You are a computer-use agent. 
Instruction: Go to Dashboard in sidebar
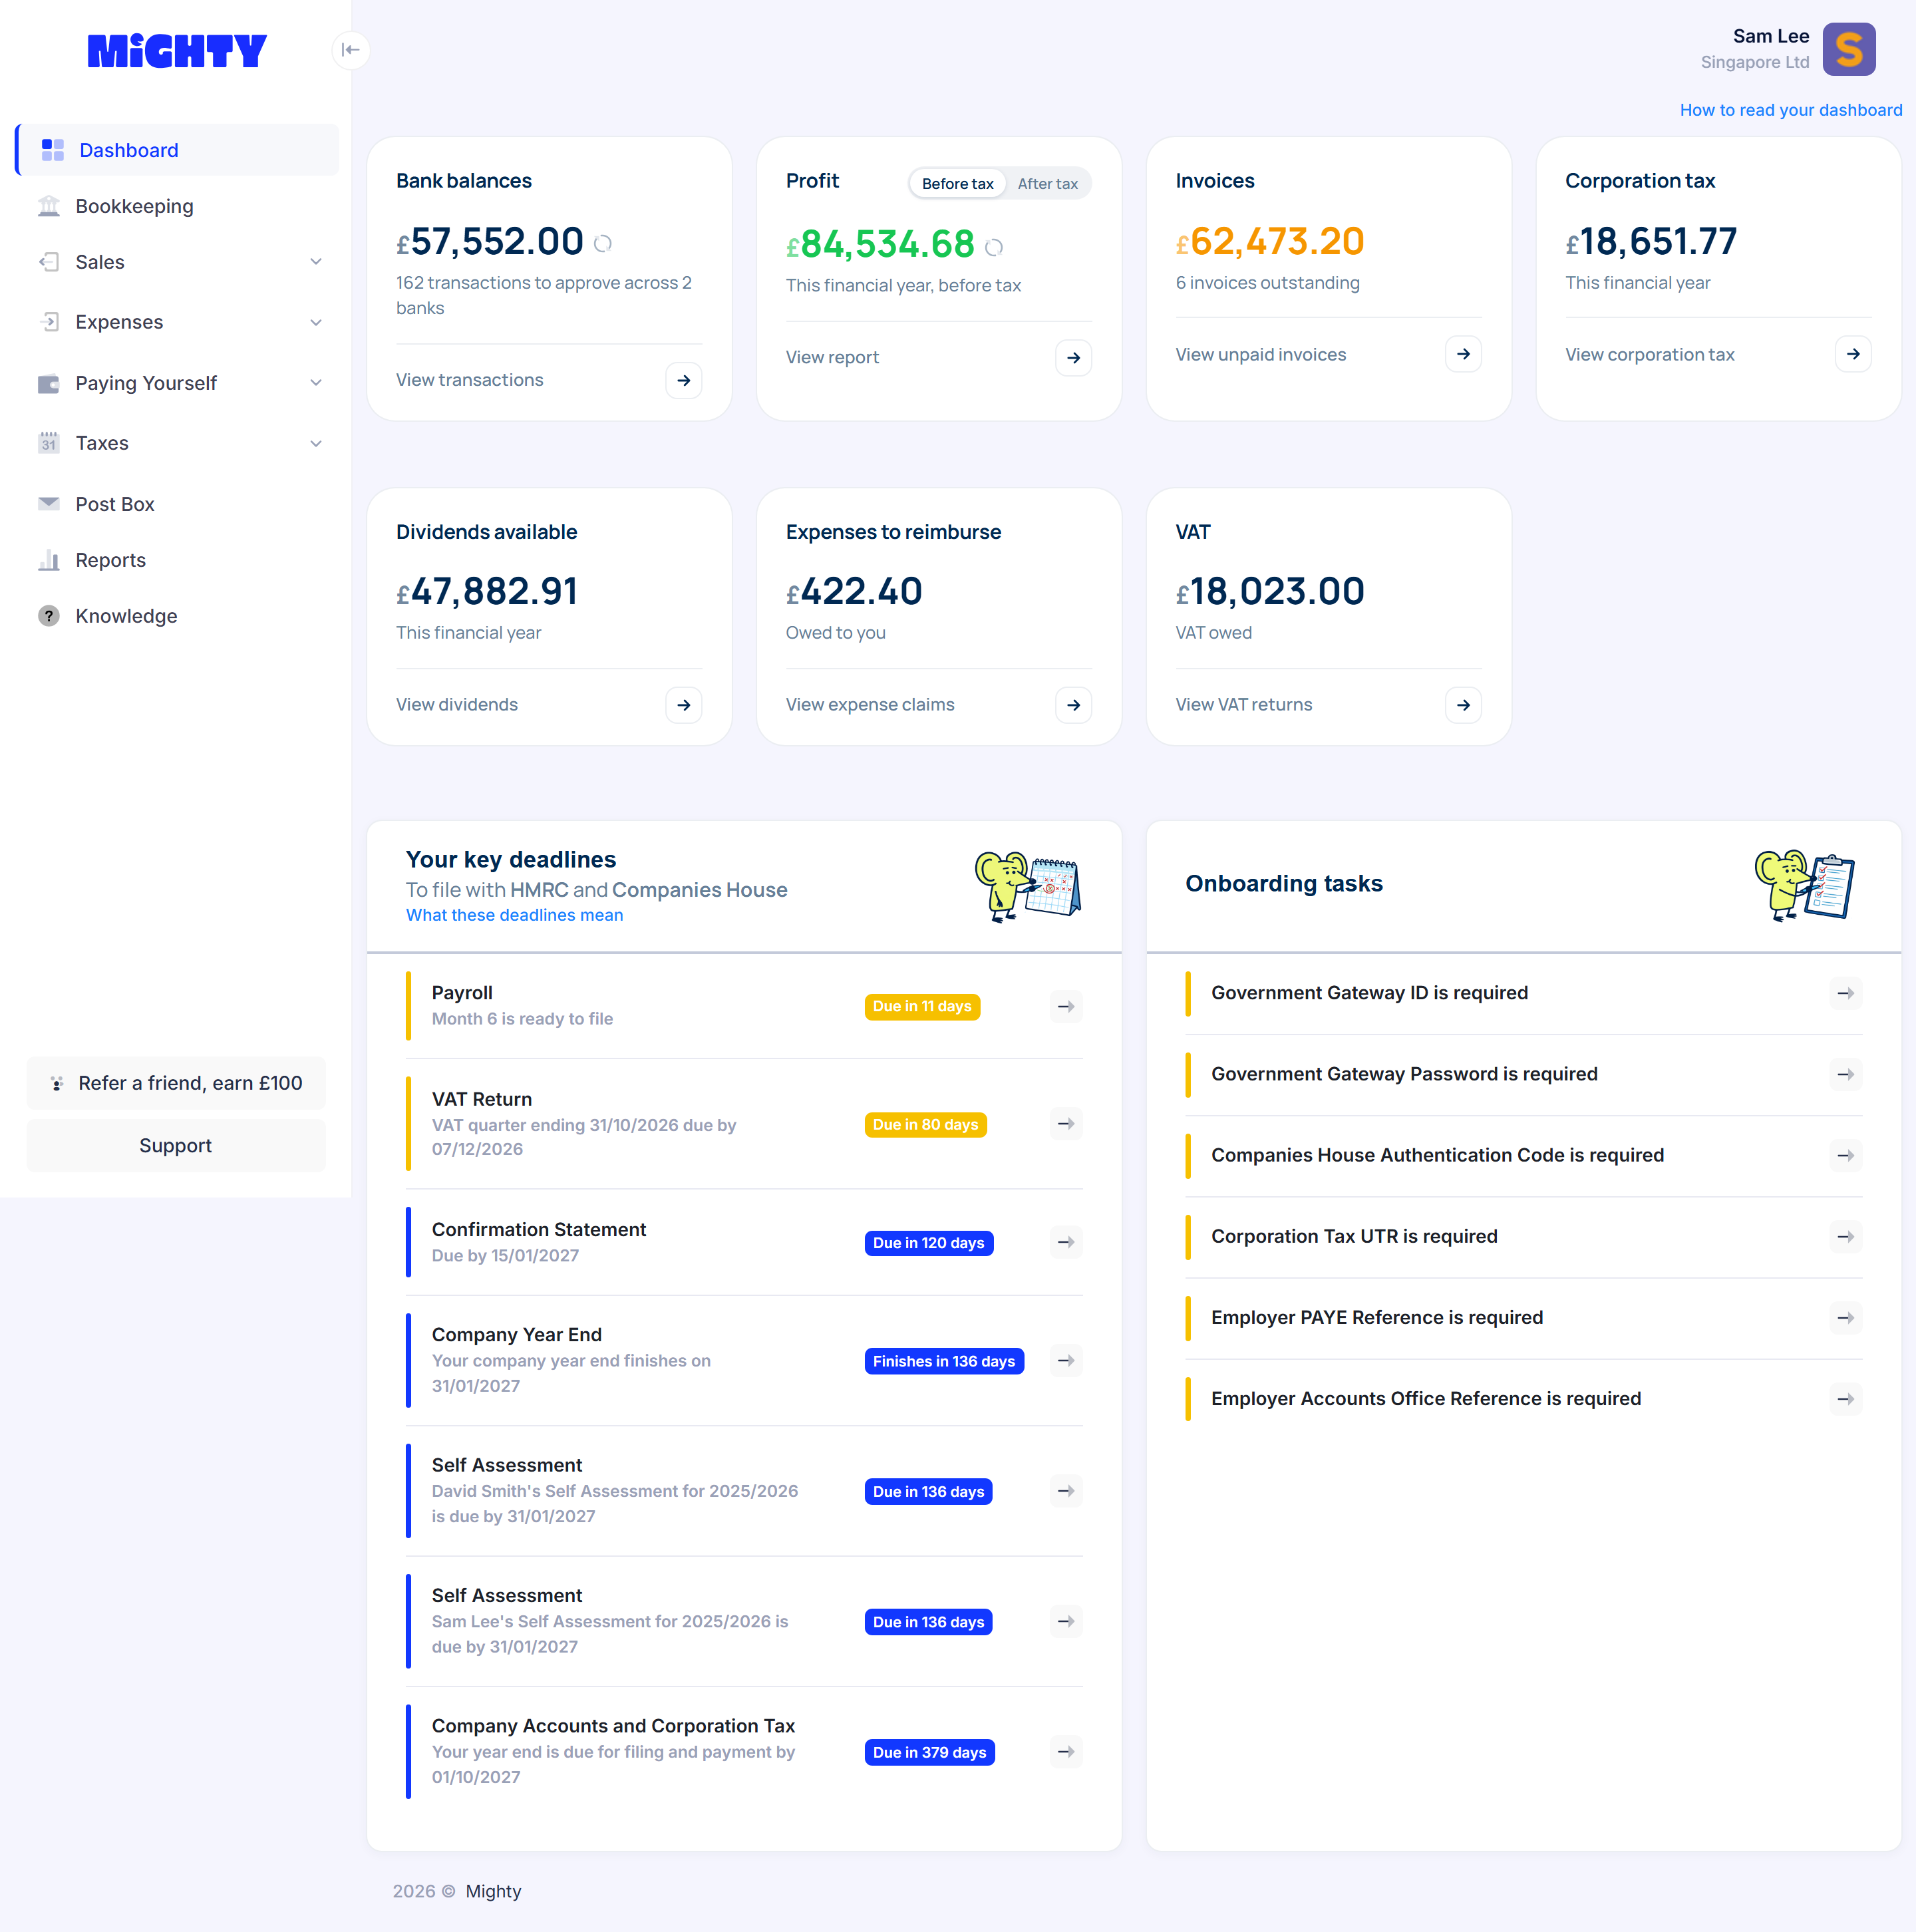click(177, 150)
